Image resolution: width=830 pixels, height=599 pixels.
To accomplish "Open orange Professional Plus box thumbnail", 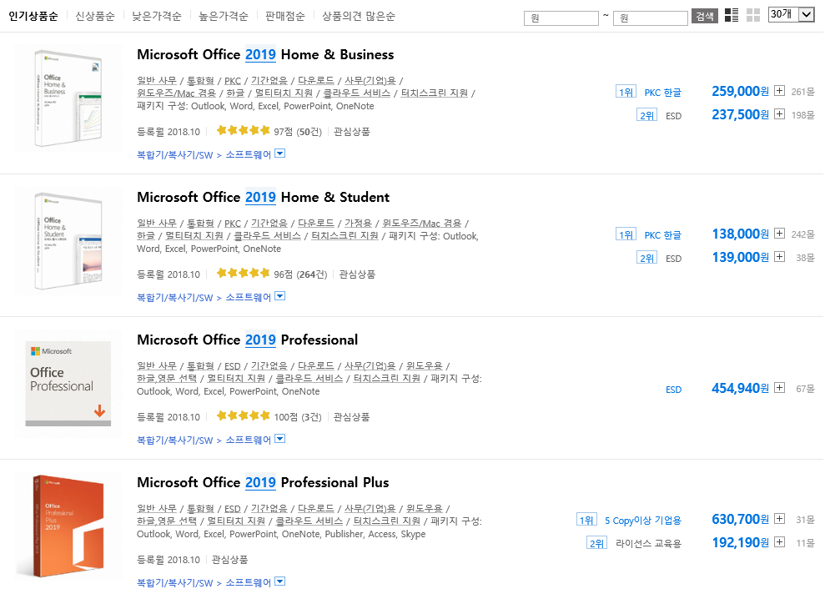I will click(68, 526).
